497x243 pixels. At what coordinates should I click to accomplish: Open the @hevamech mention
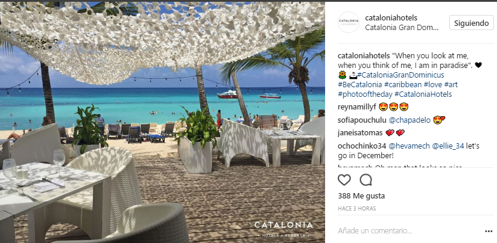coord(409,146)
